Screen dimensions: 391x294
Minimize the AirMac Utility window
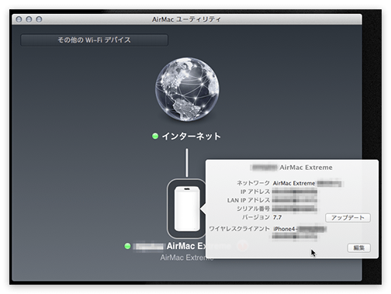tap(29, 19)
